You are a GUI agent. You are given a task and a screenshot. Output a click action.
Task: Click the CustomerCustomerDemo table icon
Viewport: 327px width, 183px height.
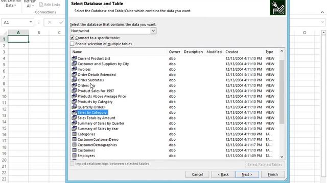click(74, 139)
